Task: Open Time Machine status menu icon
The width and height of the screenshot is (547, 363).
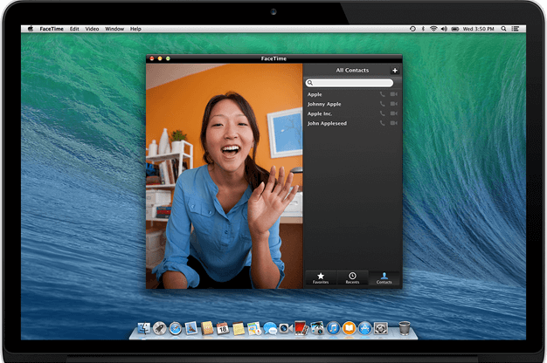Action: [x=412, y=29]
